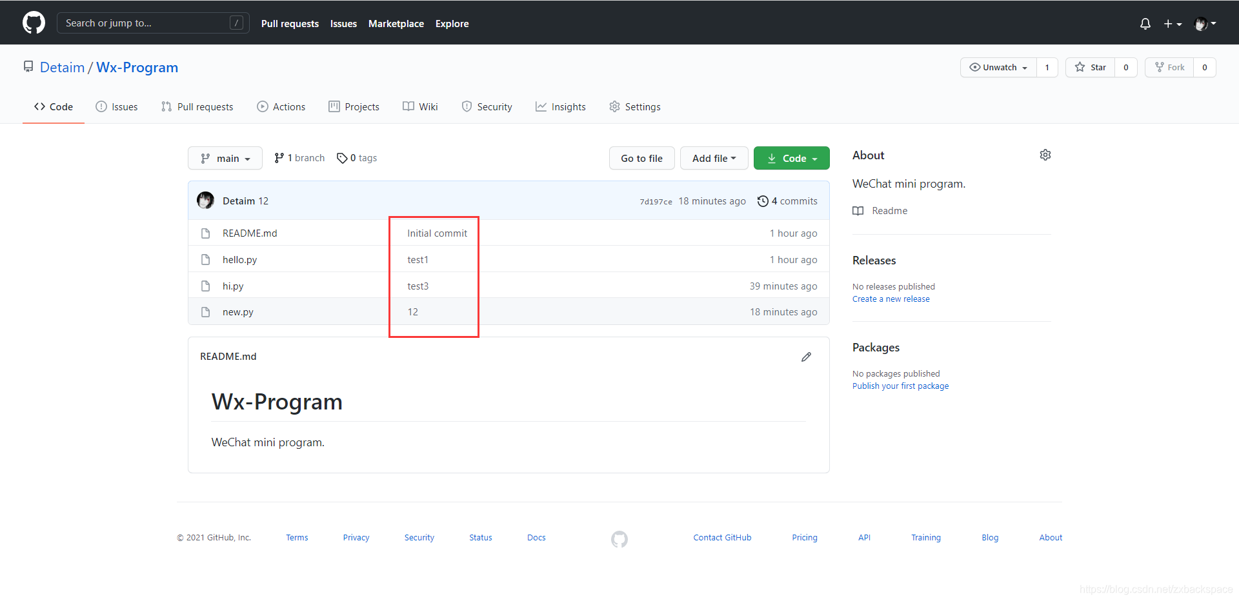Screen dimensions: 1239x601
Task: Open the Releases heading
Action: 874,261
